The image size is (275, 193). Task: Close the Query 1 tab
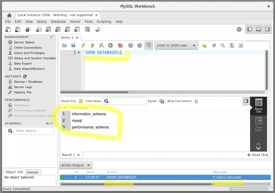[x=77, y=38]
